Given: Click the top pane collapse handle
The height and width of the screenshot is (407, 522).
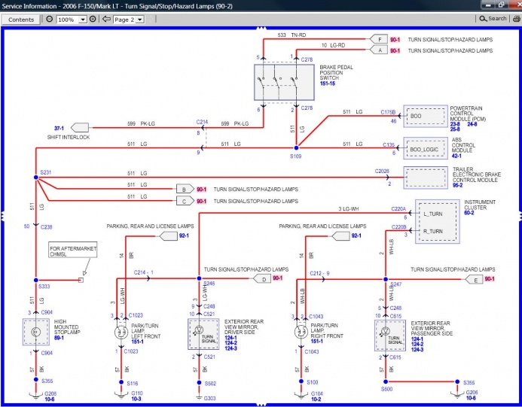Looking at the screenshot, I should pos(261,29).
